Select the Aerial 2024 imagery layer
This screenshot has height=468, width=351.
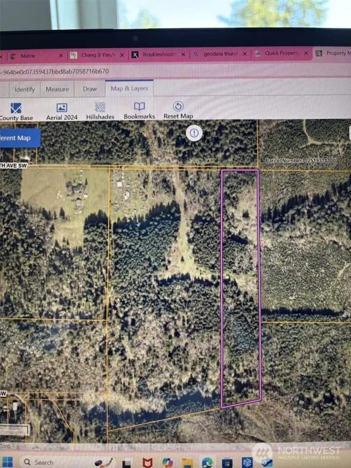(62, 111)
